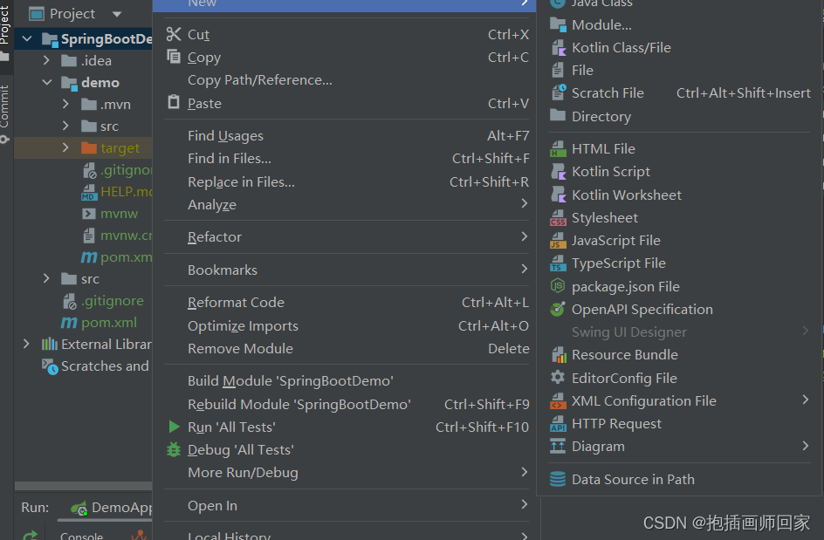Click the JavaScript File icon
Image resolution: width=824 pixels, height=540 pixels.
pos(558,241)
